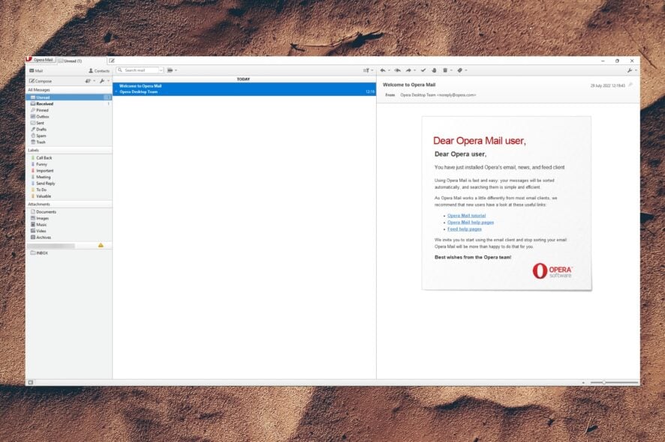Open the Outbox view
This screenshot has width=665, height=442.
pyautogui.click(x=69, y=116)
